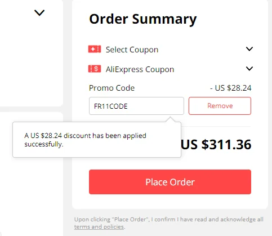Remove the applied FR11CODE promo code
This screenshot has height=236, width=272.
coord(220,106)
